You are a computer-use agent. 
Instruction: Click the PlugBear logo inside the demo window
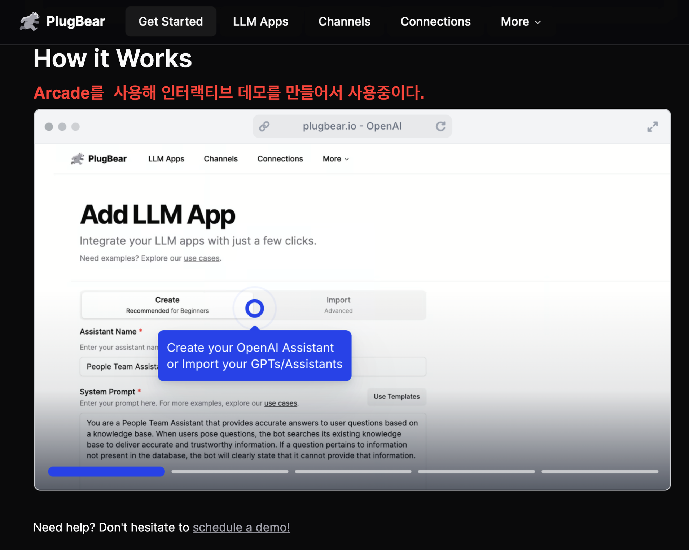[x=78, y=159]
